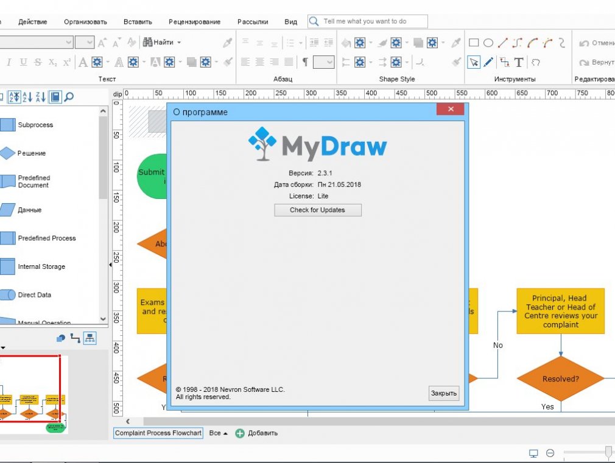Viewport: 615px width, 463px height.
Task: Expand the Все pages dropdown
Action: point(218,433)
